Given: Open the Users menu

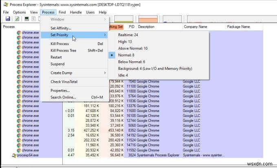Looking at the screenshot, I should [90, 12].
